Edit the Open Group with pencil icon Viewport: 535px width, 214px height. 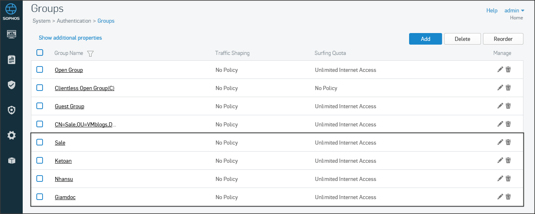point(500,70)
